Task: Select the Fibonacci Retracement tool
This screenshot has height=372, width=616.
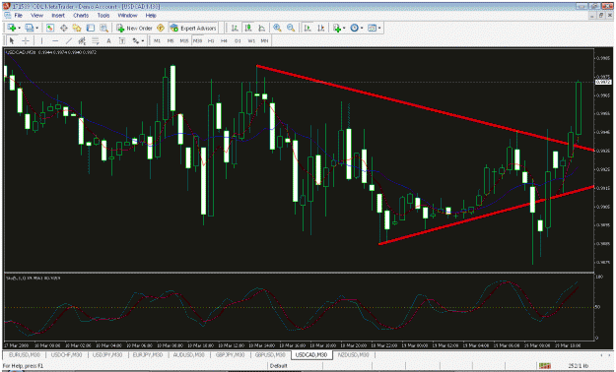Action: point(95,40)
